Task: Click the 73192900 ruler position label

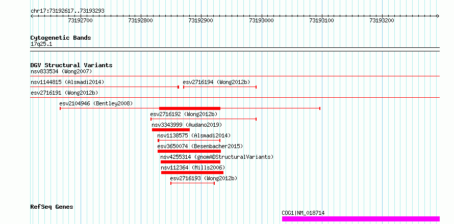Action: point(200,21)
